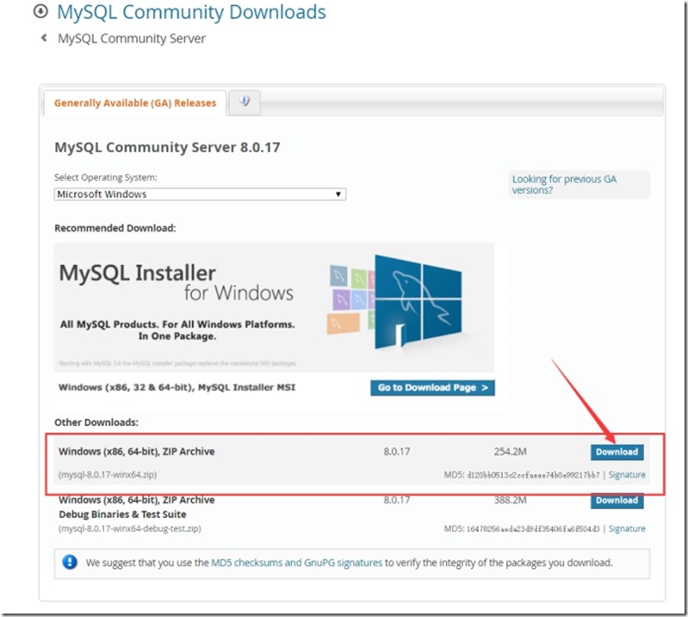This screenshot has height=617, width=688.
Task: Click the MD5 hash of the first ZIP Archive
Action: tap(533, 475)
